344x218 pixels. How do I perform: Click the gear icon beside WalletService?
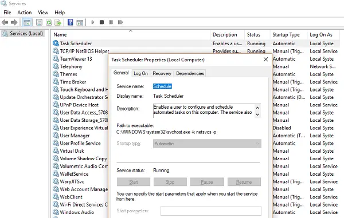[x=56, y=173]
